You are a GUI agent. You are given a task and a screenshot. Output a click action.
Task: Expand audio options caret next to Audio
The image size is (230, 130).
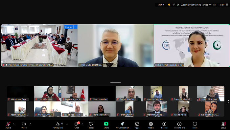click(14, 124)
